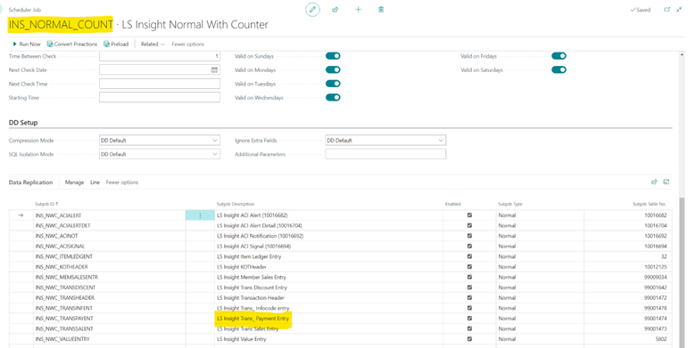Open the Related menu
Image resolution: width=696 pixels, height=348 pixels.
[x=153, y=44]
